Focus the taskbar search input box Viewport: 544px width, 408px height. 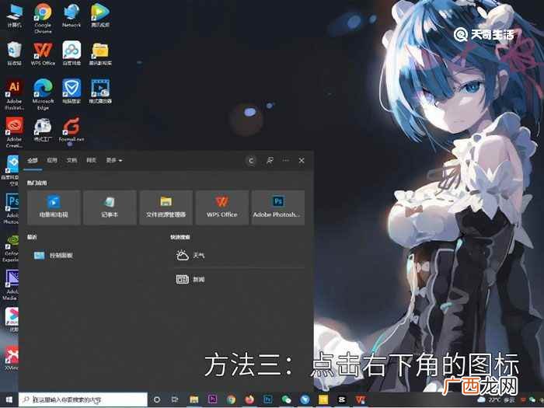click(x=83, y=400)
